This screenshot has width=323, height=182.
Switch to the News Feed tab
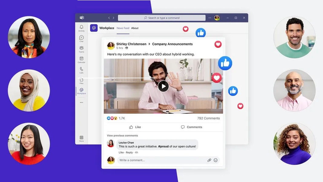(x=123, y=28)
